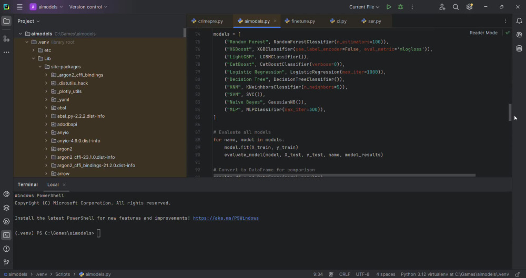526x278 pixels.
Task: Open more run actions menu
Action: click(412, 7)
